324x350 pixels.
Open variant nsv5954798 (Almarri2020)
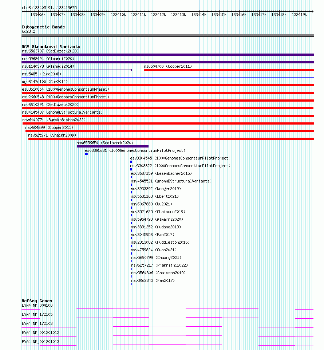(x=157, y=219)
